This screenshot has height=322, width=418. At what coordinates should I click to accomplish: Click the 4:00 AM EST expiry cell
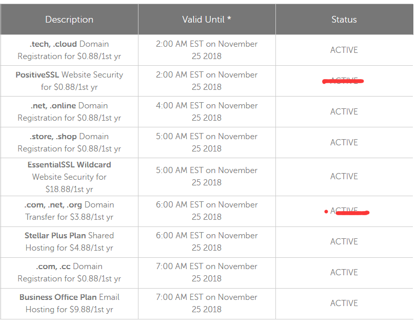pos(207,111)
